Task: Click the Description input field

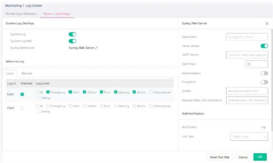Action: [247, 37]
